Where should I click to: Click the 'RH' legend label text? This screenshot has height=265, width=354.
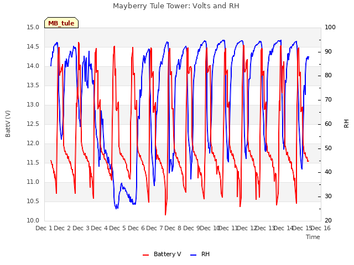click(x=205, y=254)
